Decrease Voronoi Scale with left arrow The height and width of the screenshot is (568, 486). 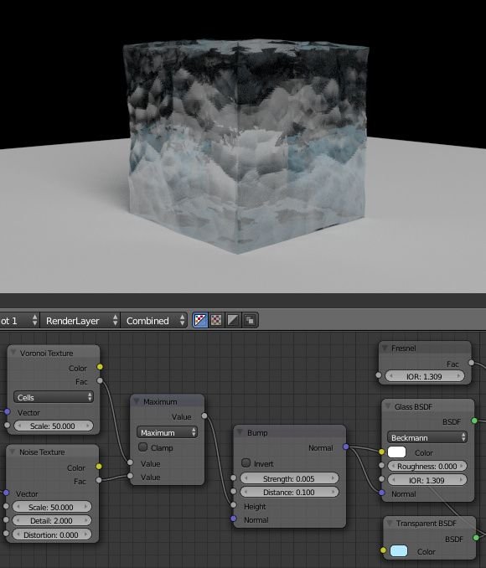pyautogui.click(x=18, y=426)
